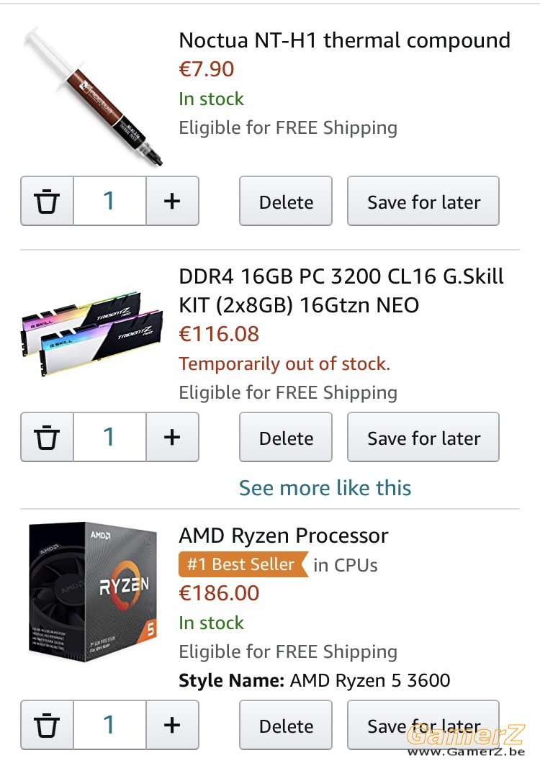Add one more G.Skill RAM kit

pos(172,437)
